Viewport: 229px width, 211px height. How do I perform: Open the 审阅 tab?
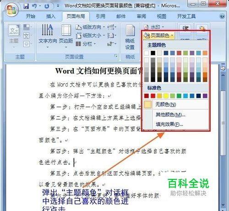tap(141, 16)
